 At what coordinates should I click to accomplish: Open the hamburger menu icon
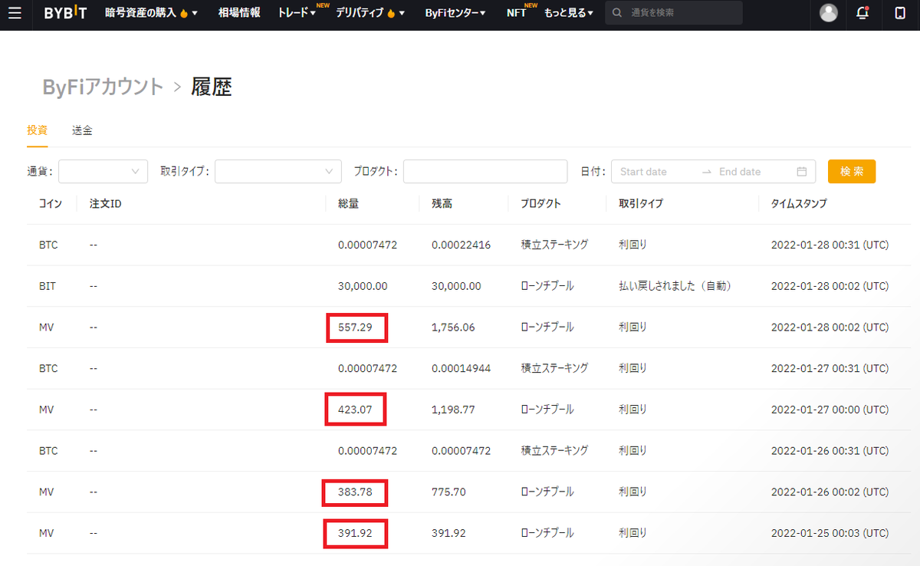[x=15, y=13]
